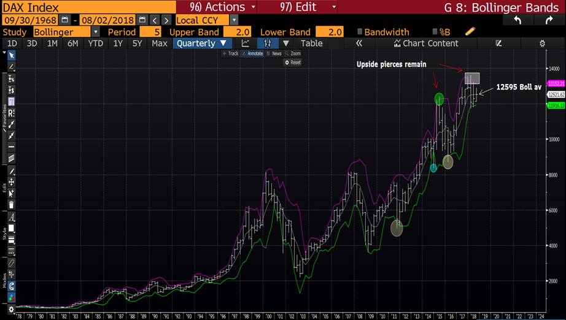This screenshot has height=320, width=566.
Task: Toggle the paperclip attach mode
Action: (12, 264)
